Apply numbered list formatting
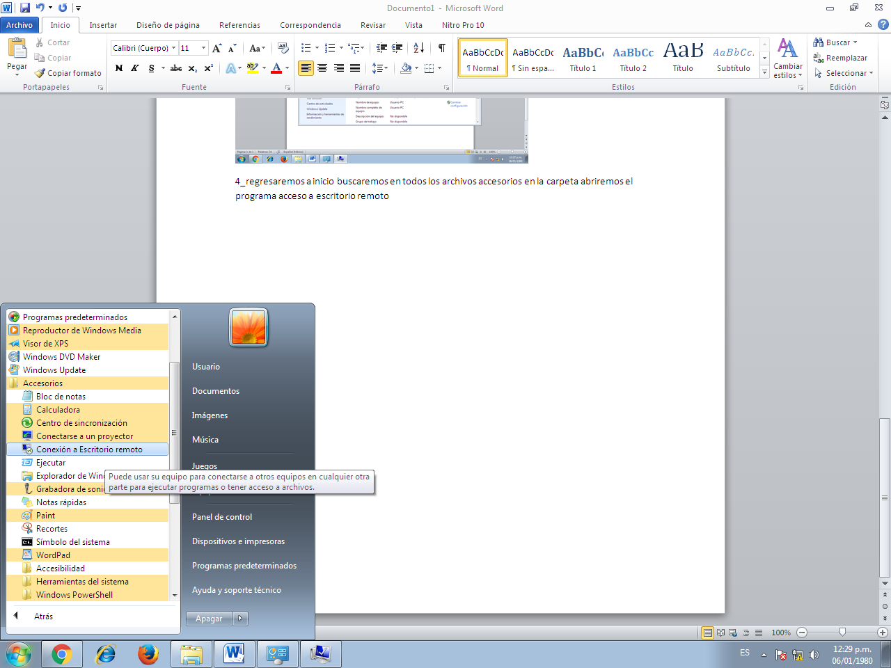Screen dimensions: 891x668 pyautogui.click(x=330, y=48)
